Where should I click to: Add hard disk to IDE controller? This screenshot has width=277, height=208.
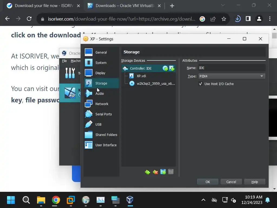[172, 68]
